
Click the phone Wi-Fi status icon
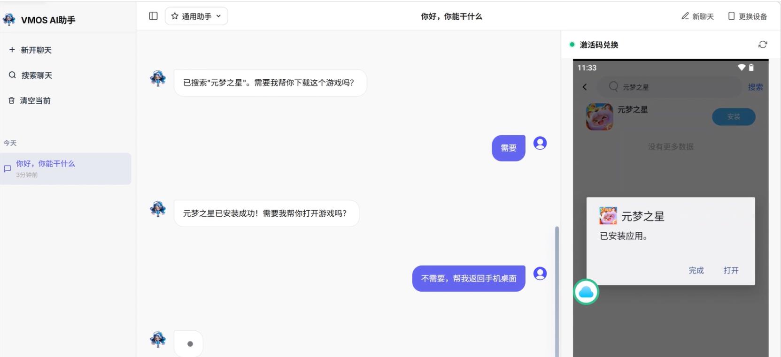point(742,68)
